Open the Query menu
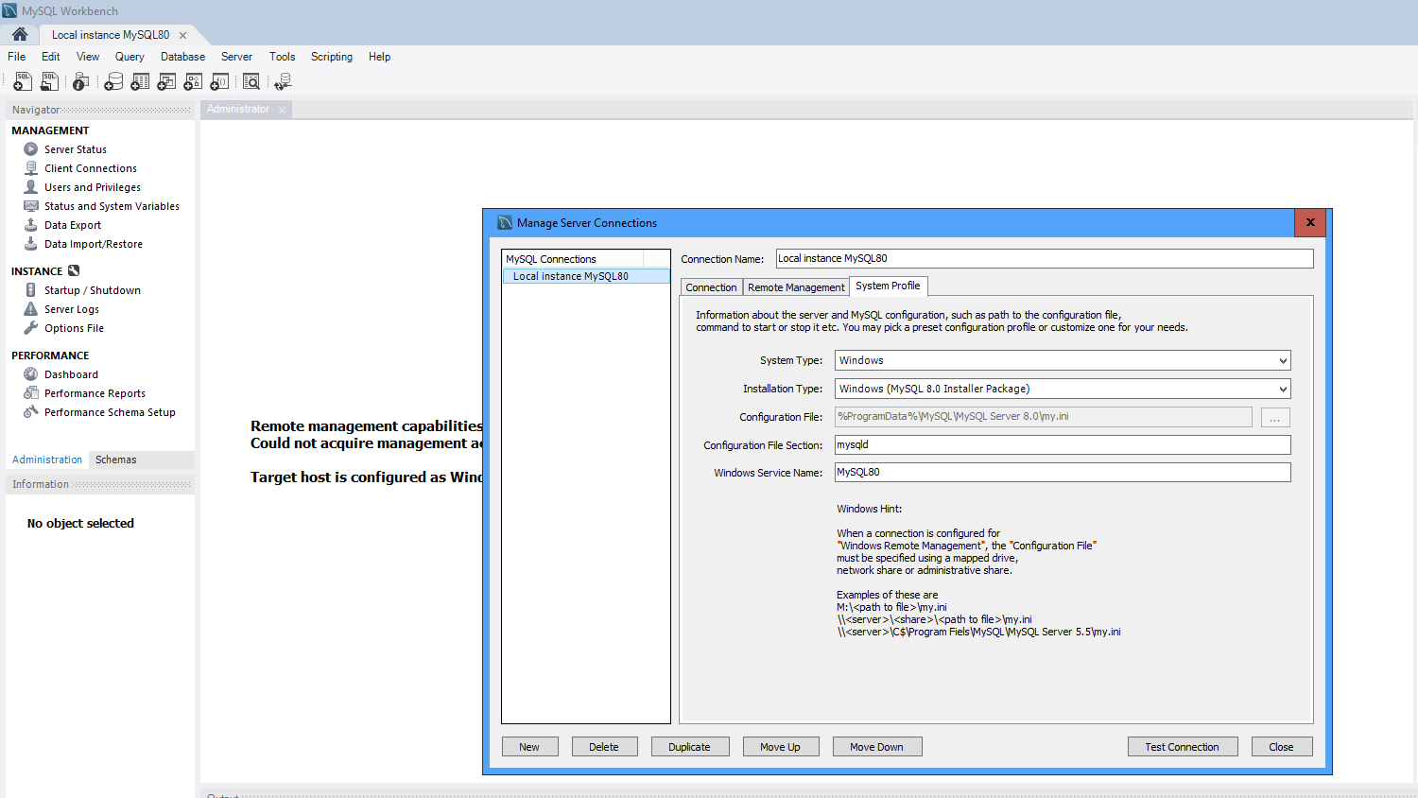The width and height of the screenshot is (1418, 798). [x=130, y=57]
